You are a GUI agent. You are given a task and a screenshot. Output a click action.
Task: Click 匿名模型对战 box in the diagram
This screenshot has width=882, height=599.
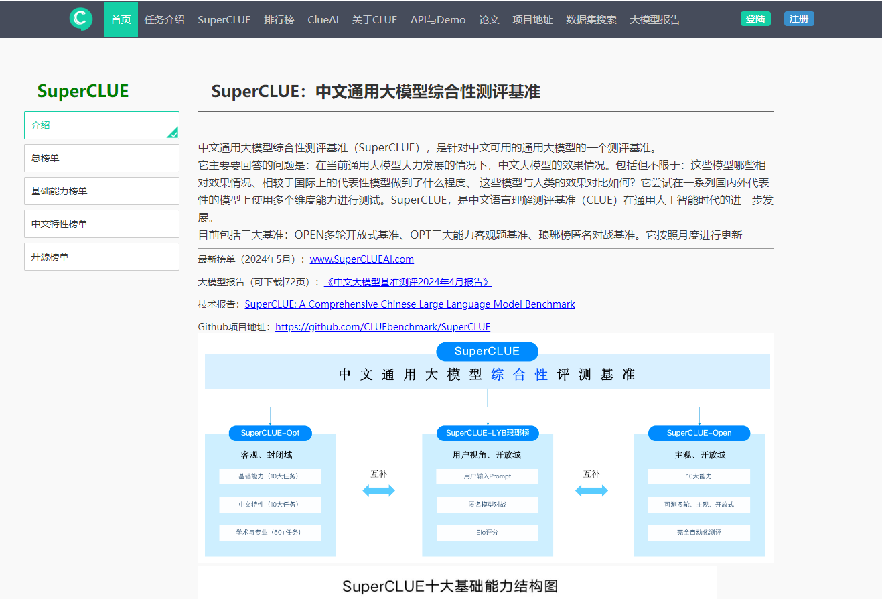pos(487,505)
